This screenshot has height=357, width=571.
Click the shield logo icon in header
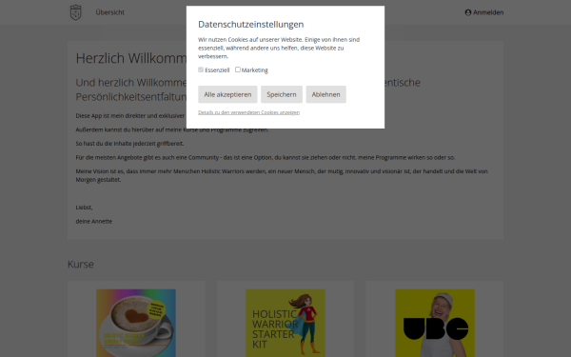click(75, 12)
